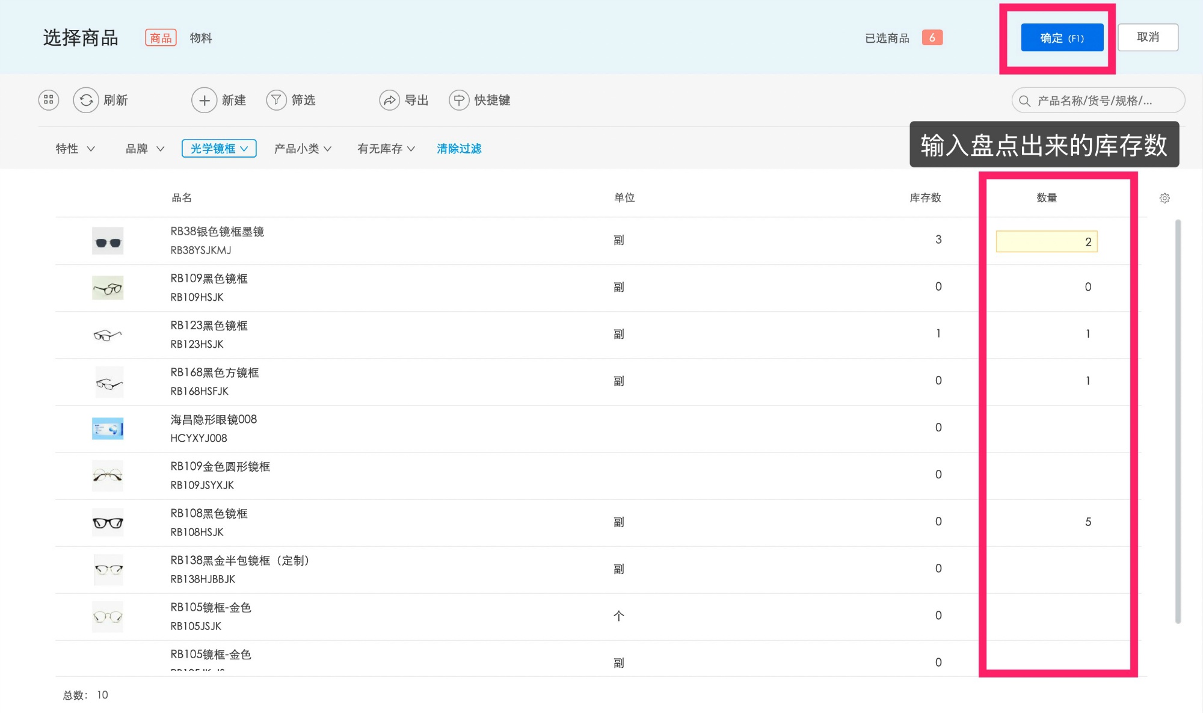Open the 光学镜框 category dropdown
The width and height of the screenshot is (1203, 713).
point(219,149)
